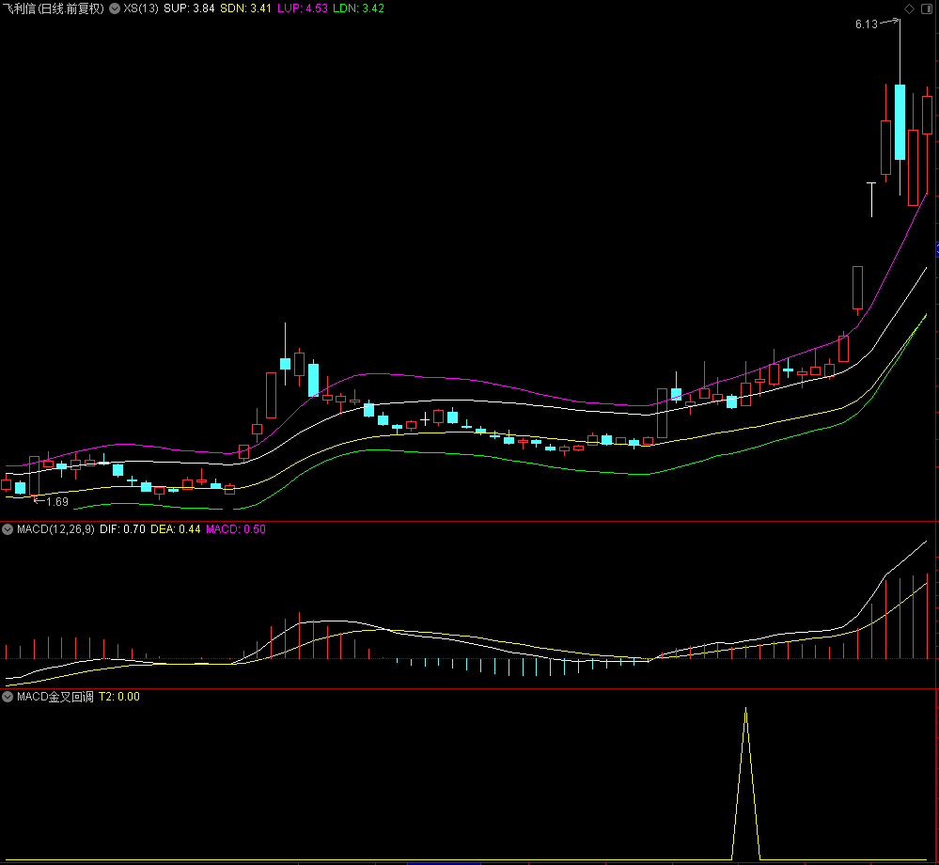Viewport: 939px width, 865px height.
Task: Click the 1.69 low price marker
Action: 56,501
